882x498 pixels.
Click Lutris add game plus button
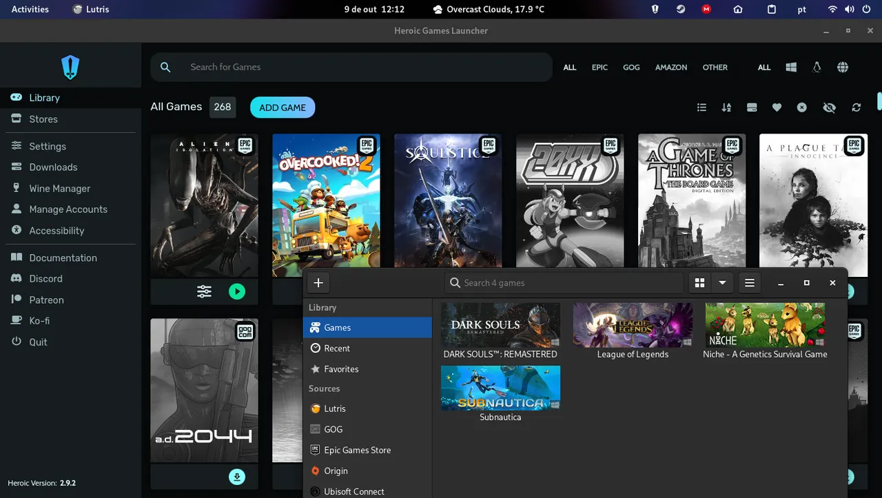pos(318,283)
